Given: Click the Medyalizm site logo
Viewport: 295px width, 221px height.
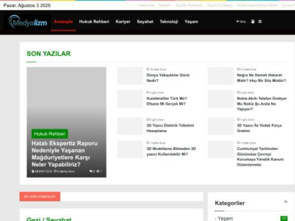Looking at the screenshot, I should coord(28,22).
